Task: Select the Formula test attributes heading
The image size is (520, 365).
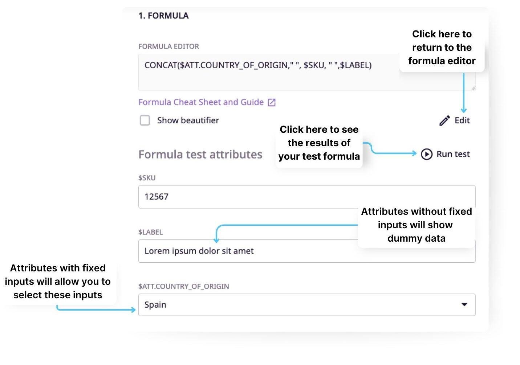Action: (200, 154)
